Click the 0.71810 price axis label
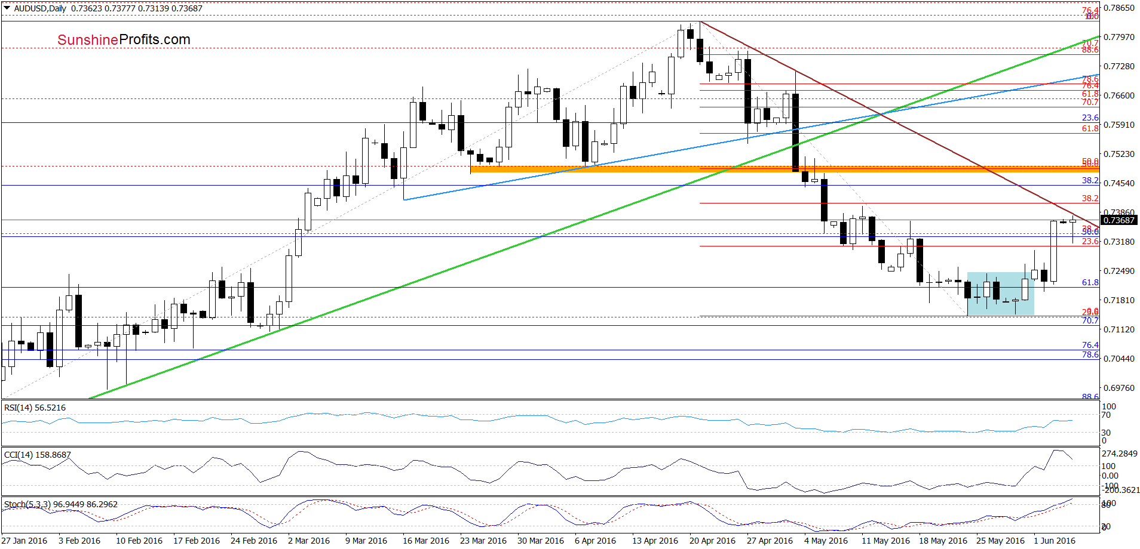Screen dimensions: 1140x549 tap(1118, 300)
